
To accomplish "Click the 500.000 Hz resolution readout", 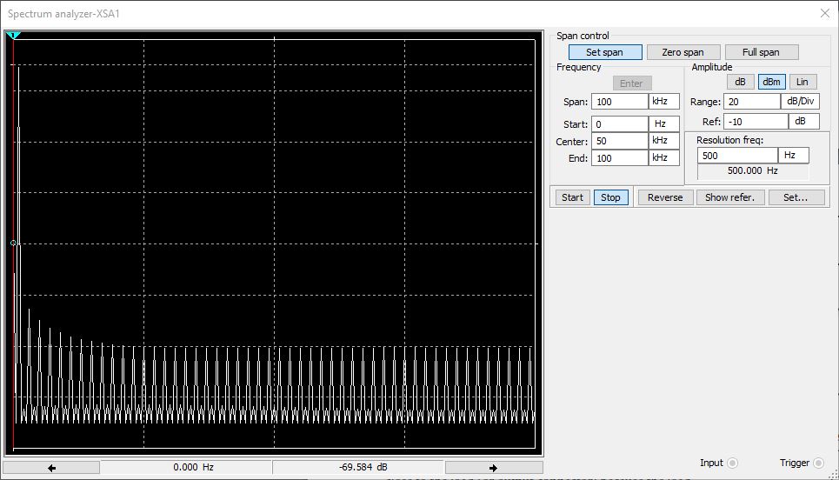I will click(x=753, y=171).
